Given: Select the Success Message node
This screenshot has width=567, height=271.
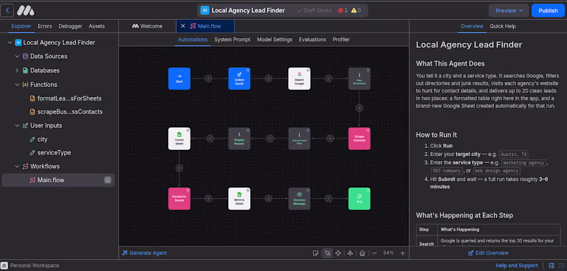Looking at the screenshot, I should point(299,198).
